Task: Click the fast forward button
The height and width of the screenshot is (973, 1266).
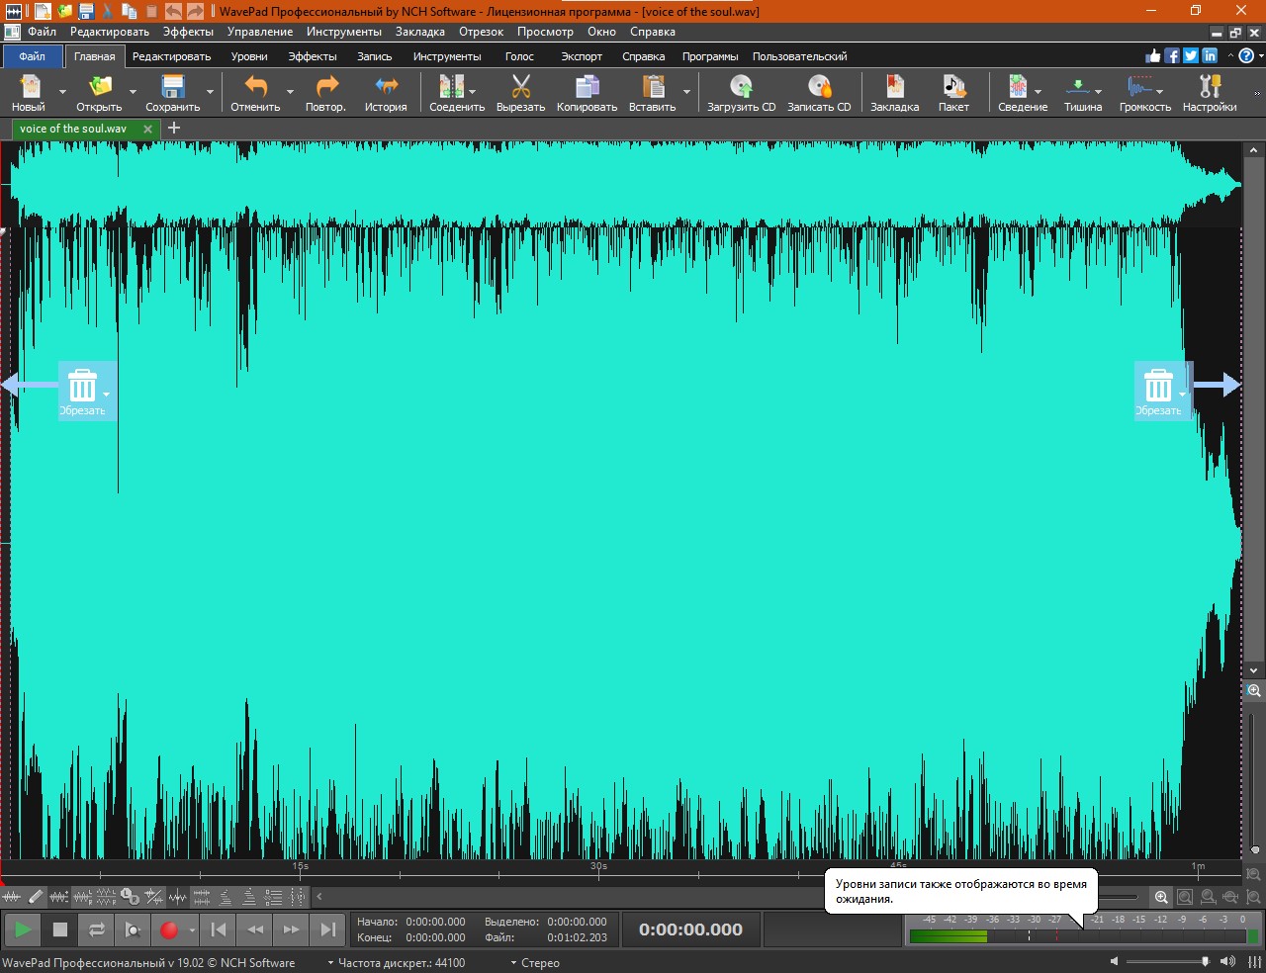Action: [x=291, y=929]
